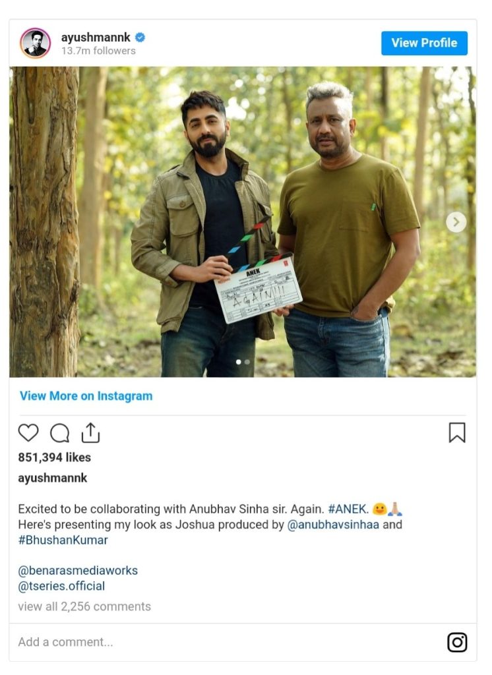Image resolution: width=492 pixels, height=675 pixels.
Task: Share the post using the share icon
Action: (x=90, y=432)
